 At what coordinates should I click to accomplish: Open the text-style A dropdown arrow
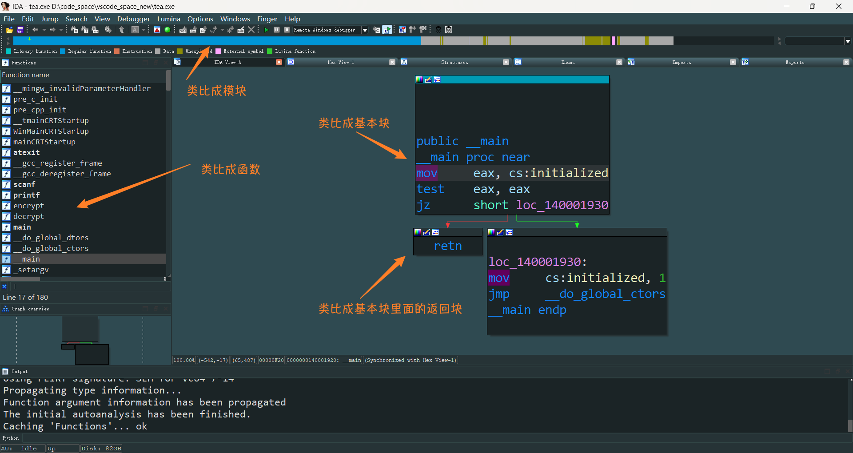click(x=143, y=30)
